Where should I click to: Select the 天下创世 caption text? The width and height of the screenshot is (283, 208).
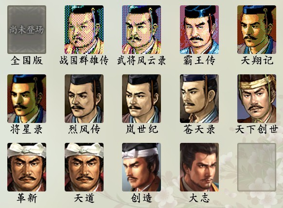coord(257,129)
